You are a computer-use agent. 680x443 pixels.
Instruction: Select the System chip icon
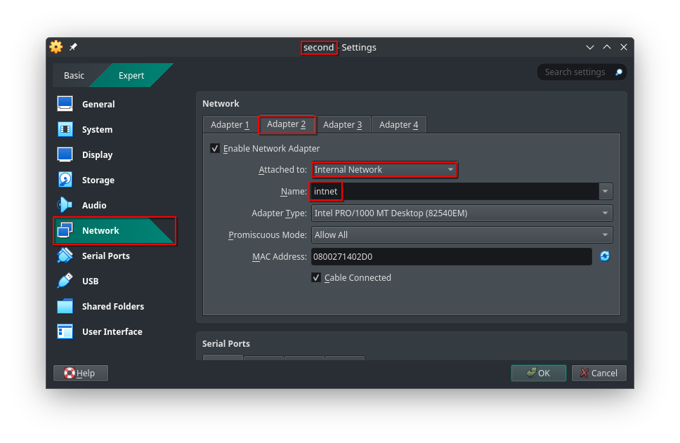pos(65,129)
